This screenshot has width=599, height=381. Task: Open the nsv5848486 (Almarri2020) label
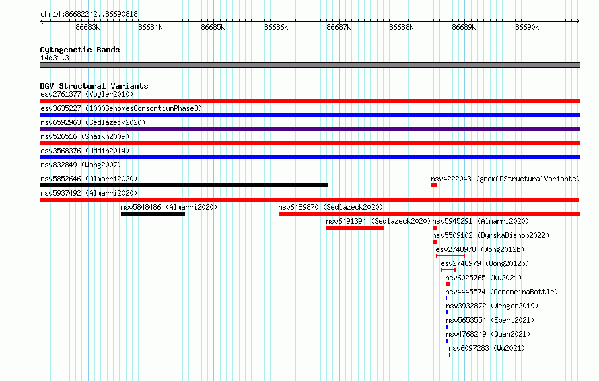click(169, 207)
